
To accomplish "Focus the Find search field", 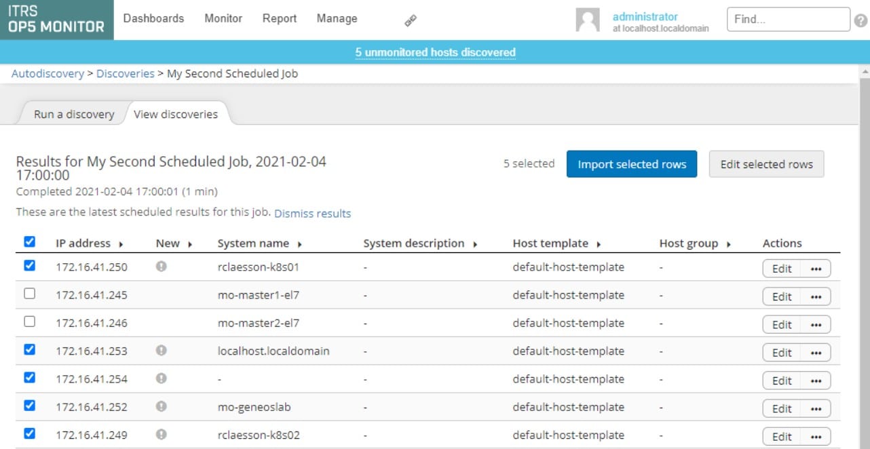I will [x=788, y=20].
